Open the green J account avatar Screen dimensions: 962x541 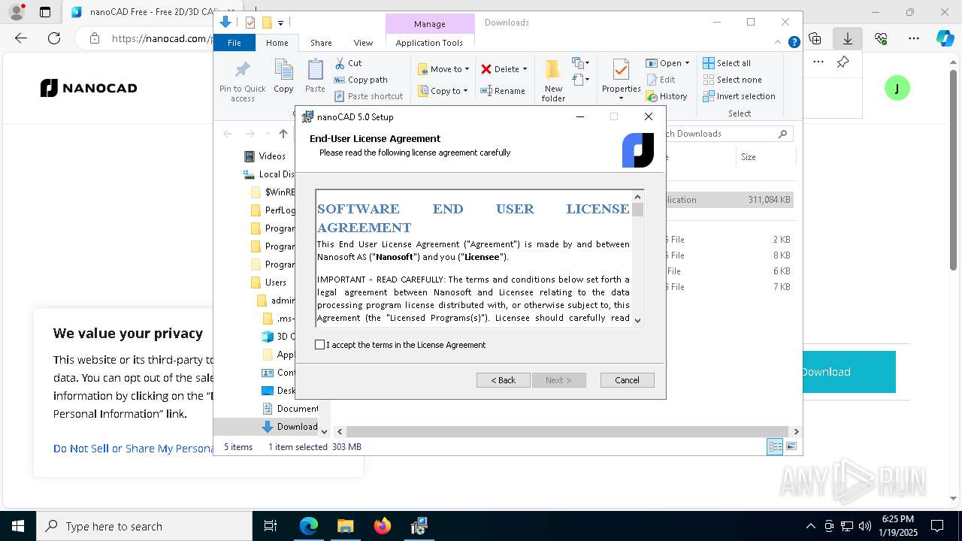pyautogui.click(x=897, y=88)
